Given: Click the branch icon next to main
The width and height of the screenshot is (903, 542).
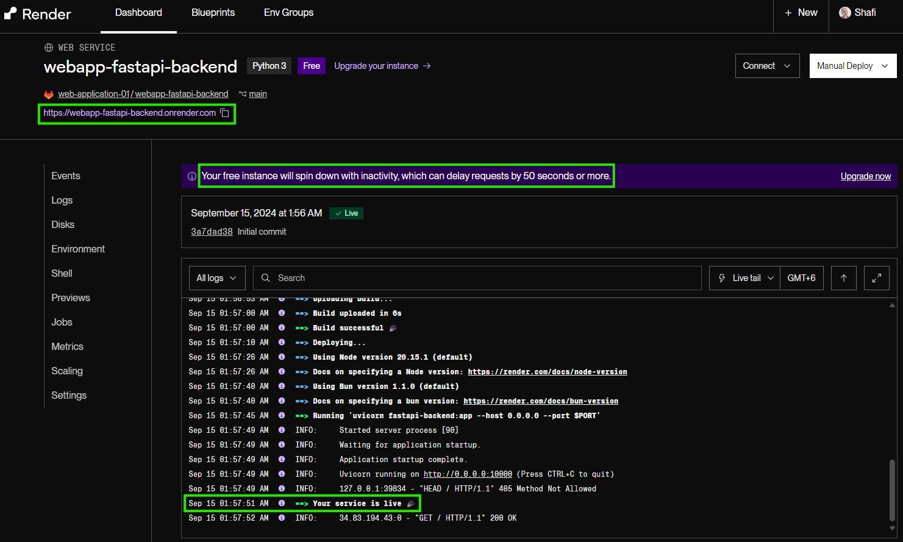Looking at the screenshot, I should tap(243, 94).
